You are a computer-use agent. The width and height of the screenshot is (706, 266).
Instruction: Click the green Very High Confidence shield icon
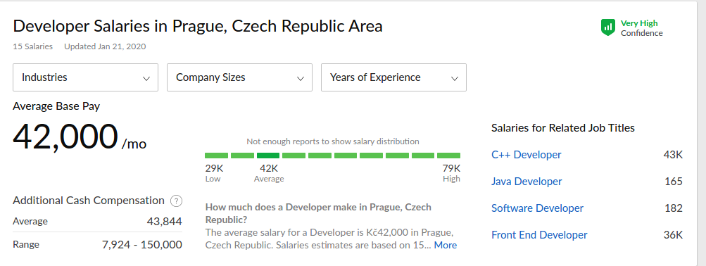click(608, 27)
